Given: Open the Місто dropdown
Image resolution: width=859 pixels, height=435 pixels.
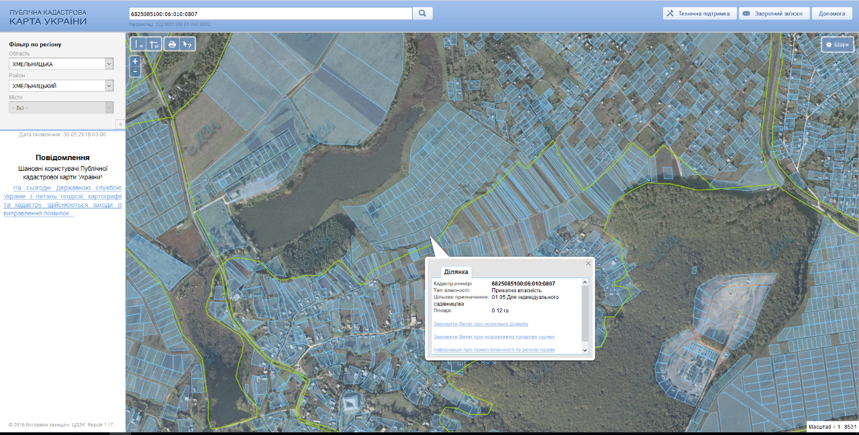Looking at the screenshot, I should pyautogui.click(x=61, y=107).
